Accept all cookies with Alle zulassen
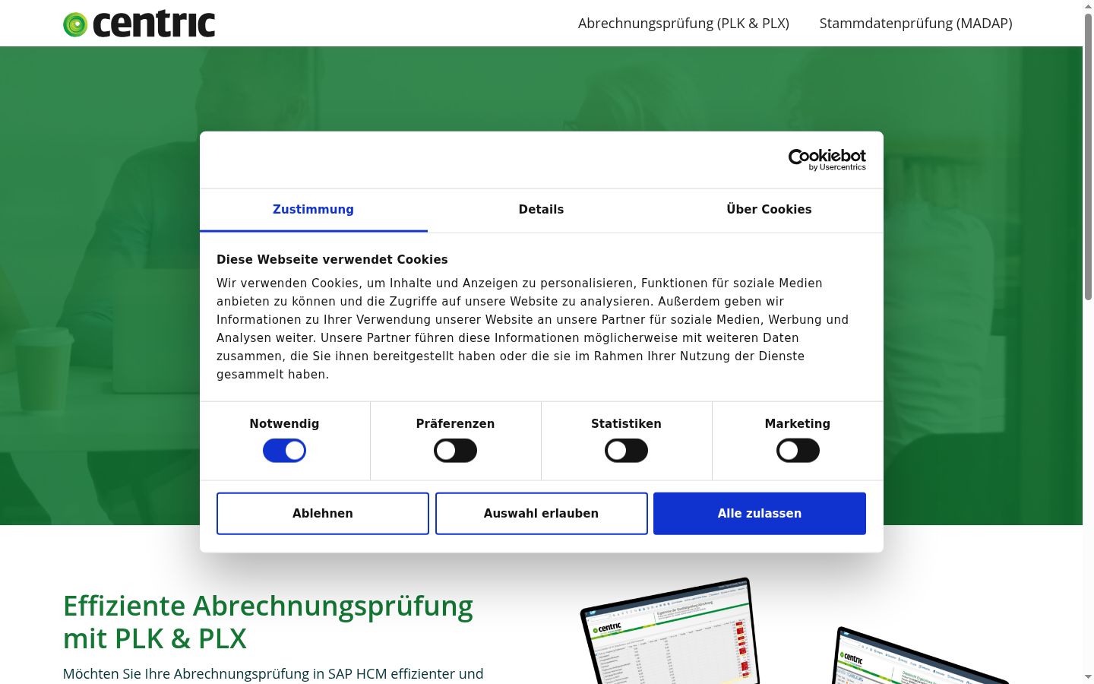Viewport: 1094px width, 684px height. coord(760,514)
